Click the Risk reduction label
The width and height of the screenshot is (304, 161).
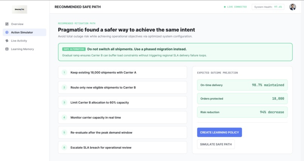(x=210, y=112)
